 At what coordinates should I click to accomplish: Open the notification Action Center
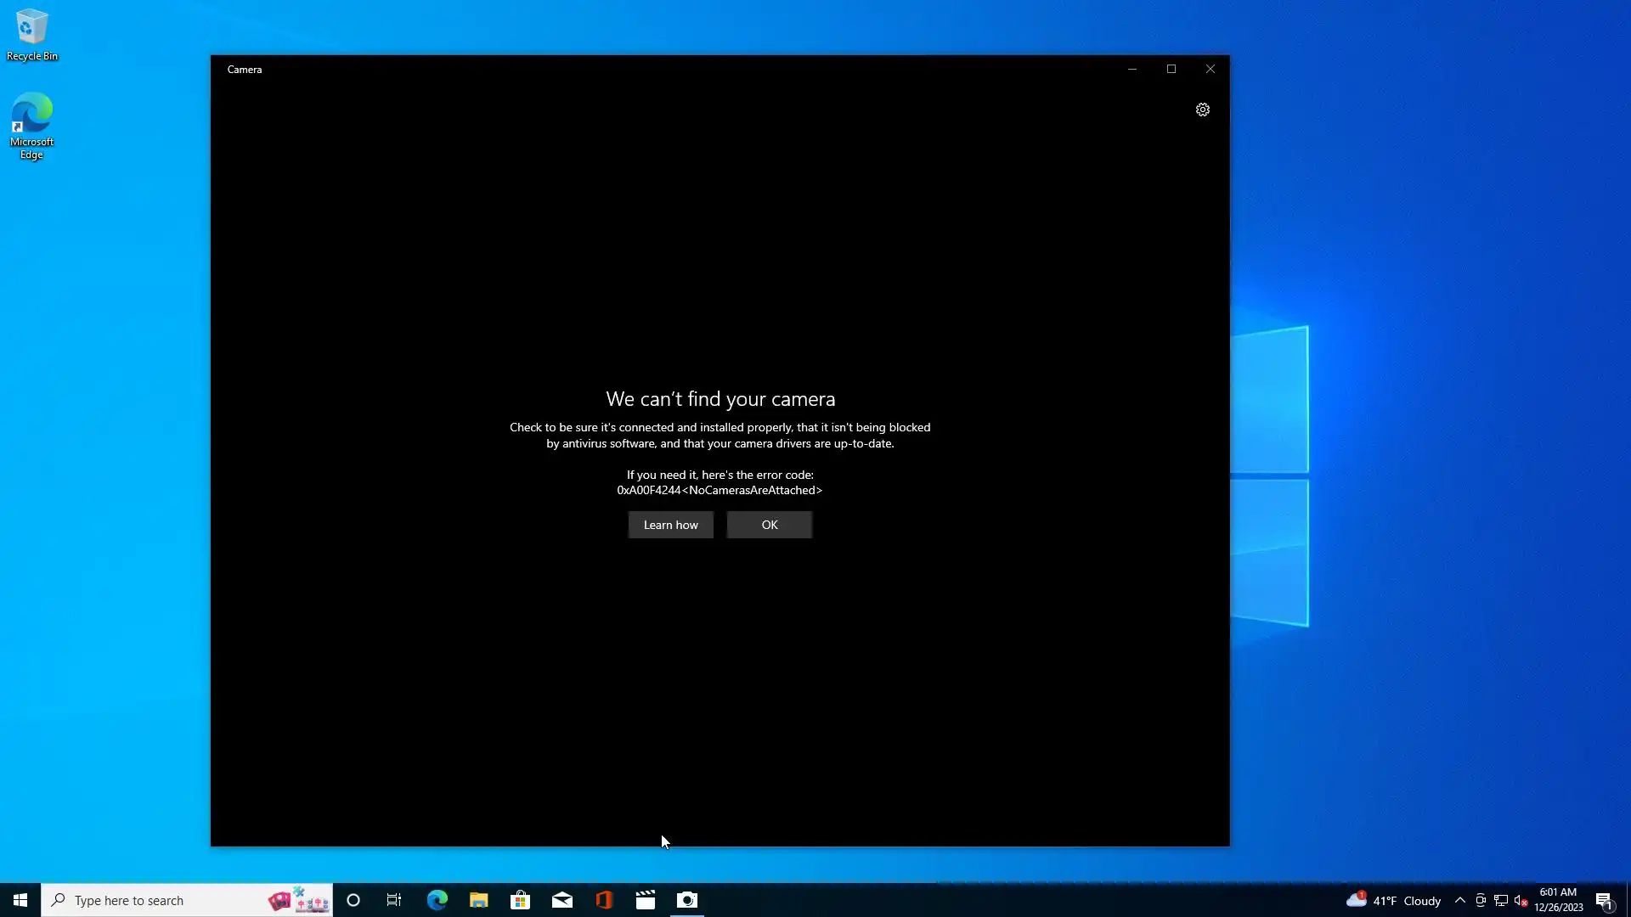coord(1604,900)
